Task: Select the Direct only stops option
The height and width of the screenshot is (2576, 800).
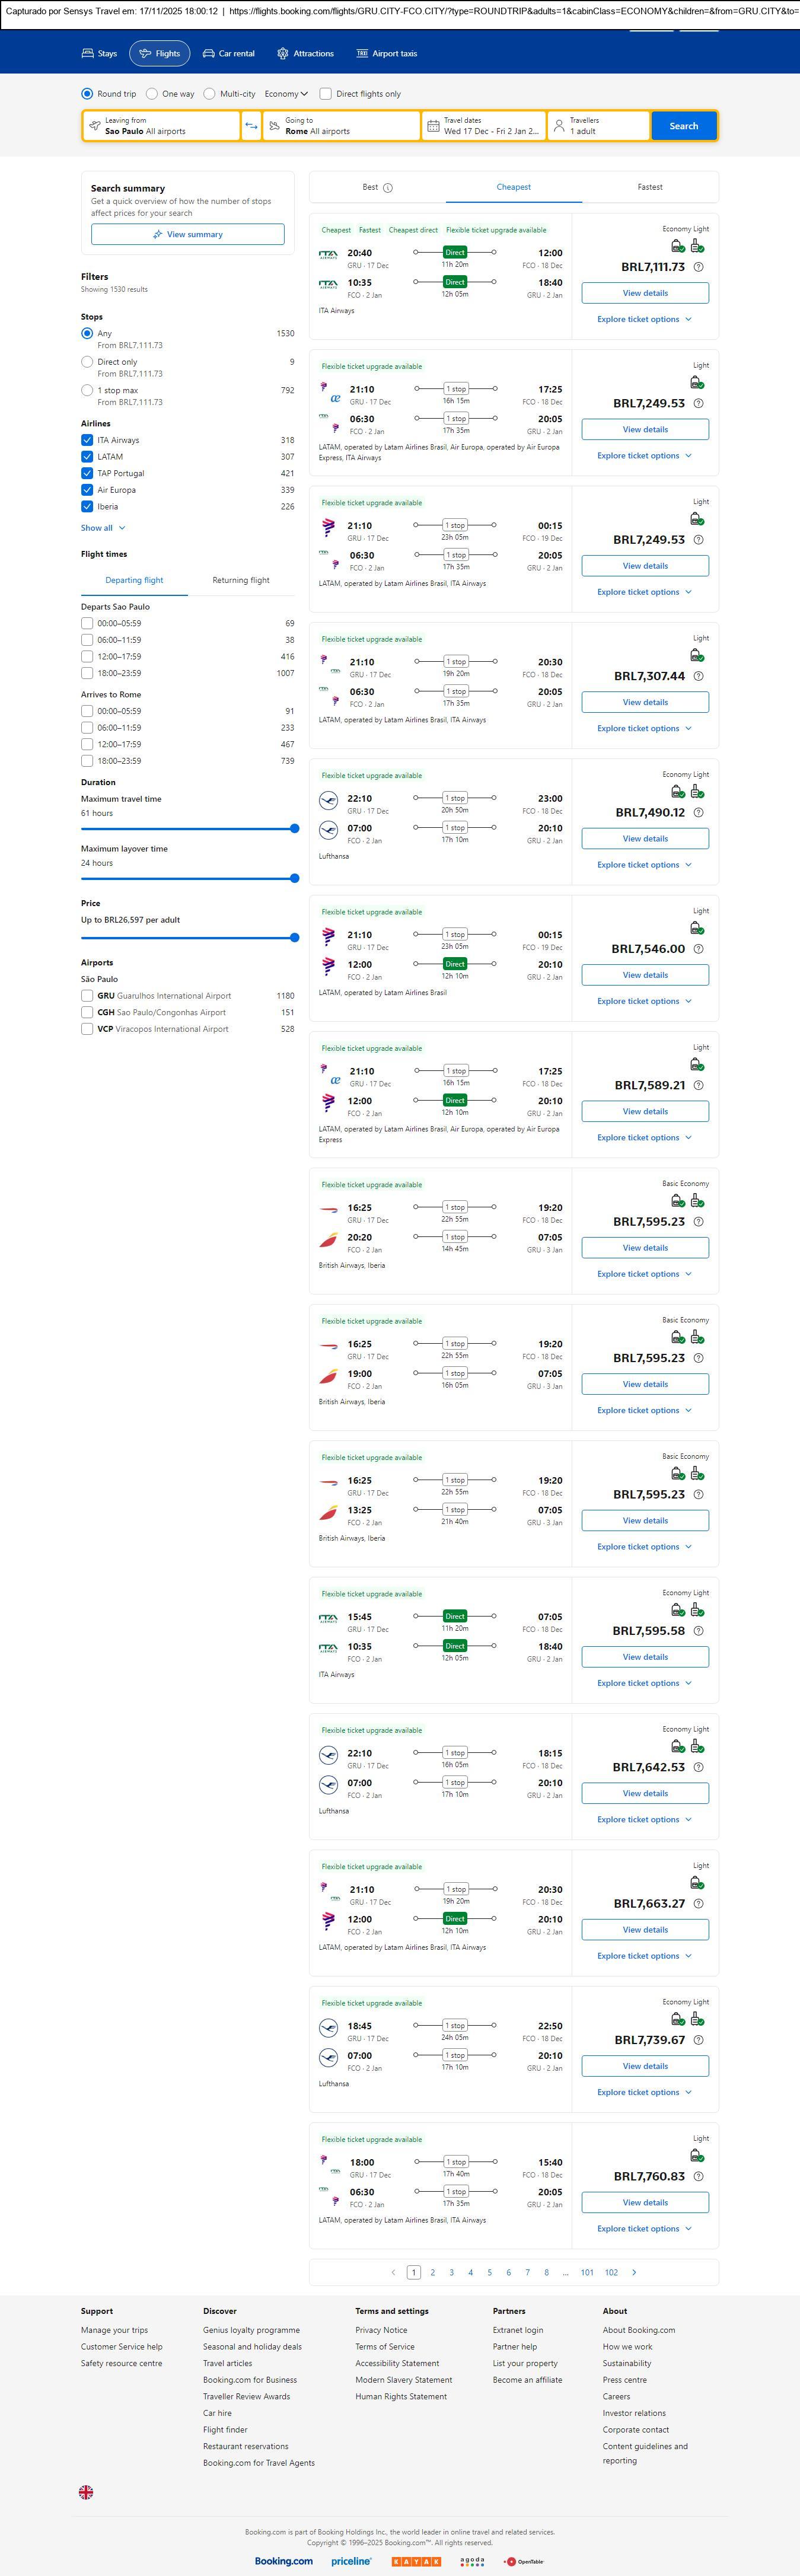Action: coord(87,362)
